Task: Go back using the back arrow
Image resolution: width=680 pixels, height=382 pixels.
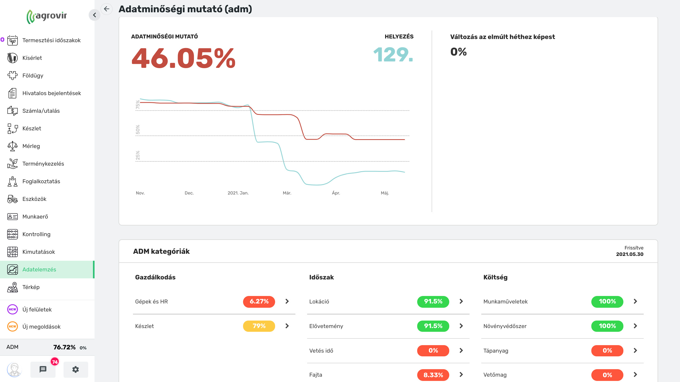Action: [x=107, y=9]
